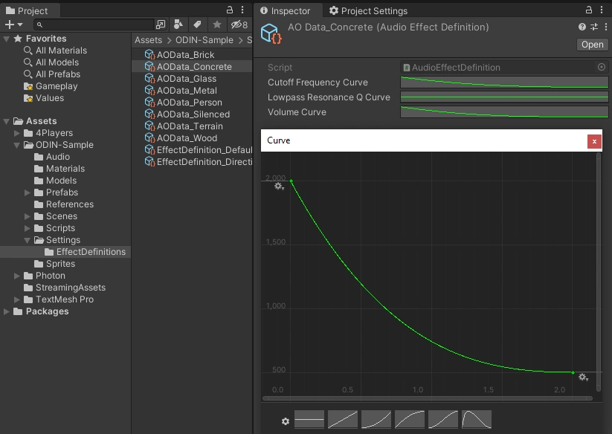Click the Script object picker circle
612x434 pixels.
[x=602, y=67]
